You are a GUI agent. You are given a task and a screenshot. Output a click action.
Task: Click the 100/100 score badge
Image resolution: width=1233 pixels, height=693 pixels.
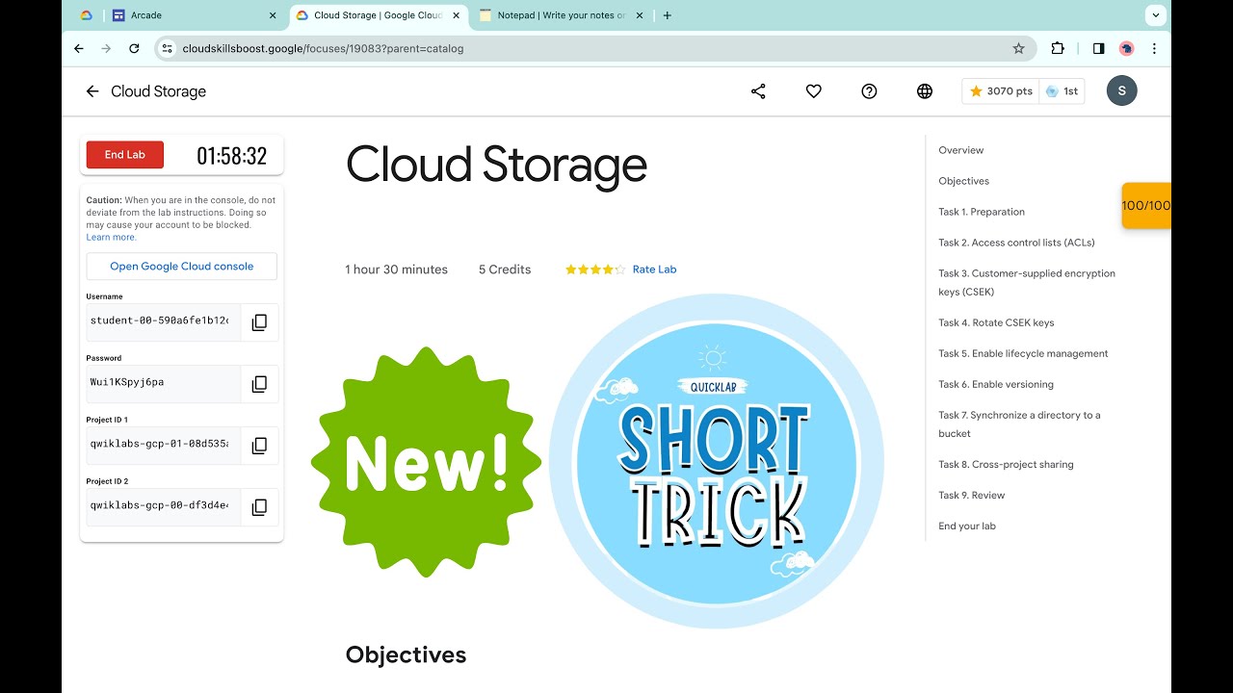1146,206
